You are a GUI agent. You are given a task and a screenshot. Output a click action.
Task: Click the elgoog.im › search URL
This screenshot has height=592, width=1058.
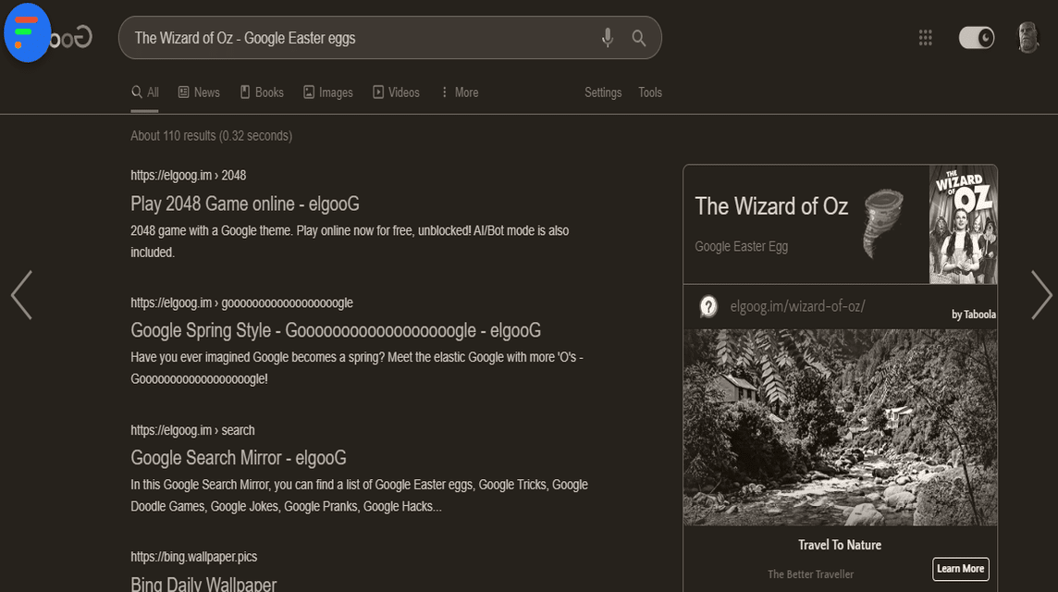[x=192, y=430]
